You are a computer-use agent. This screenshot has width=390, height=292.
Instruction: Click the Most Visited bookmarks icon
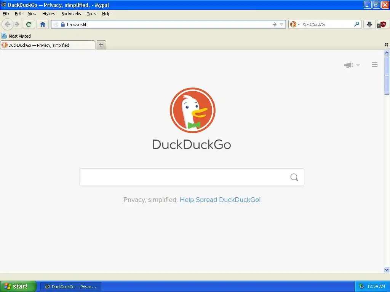pos(4,36)
